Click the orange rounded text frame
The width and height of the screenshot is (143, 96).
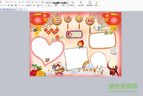(102, 40)
